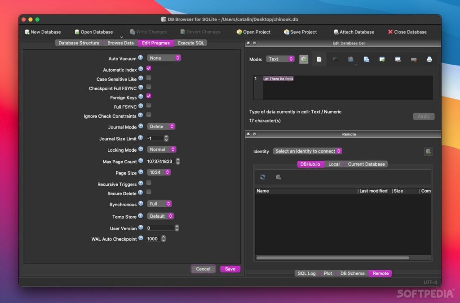Screen dimensions: 460x303
Task: Open the DB Schema bottom tab
Action: (x=352, y=273)
